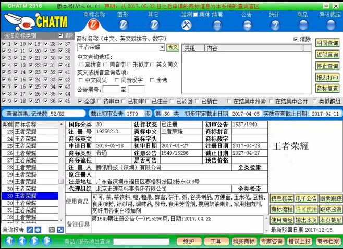Uncheck the 清除 box in class selector header
The width and height of the screenshot is (343, 249).
pyautogui.click(x=60, y=35)
